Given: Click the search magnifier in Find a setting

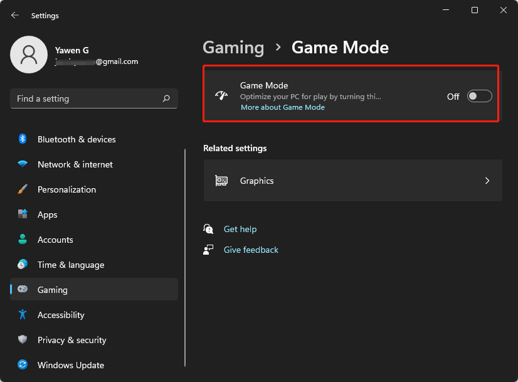Looking at the screenshot, I should tap(166, 98).
